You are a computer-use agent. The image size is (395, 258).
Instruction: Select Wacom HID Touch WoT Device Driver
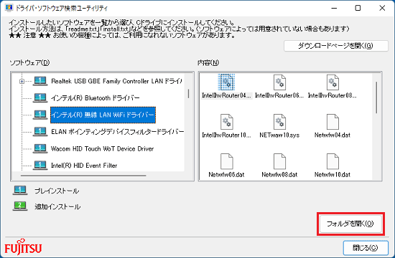click(x=102, y=148)
